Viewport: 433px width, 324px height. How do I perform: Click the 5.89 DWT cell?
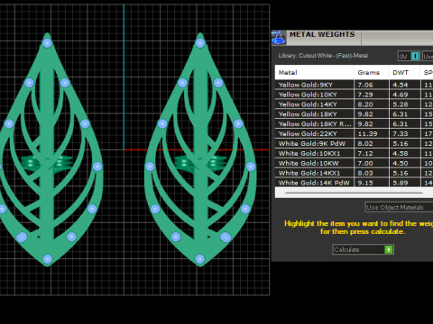click(404, 183)
